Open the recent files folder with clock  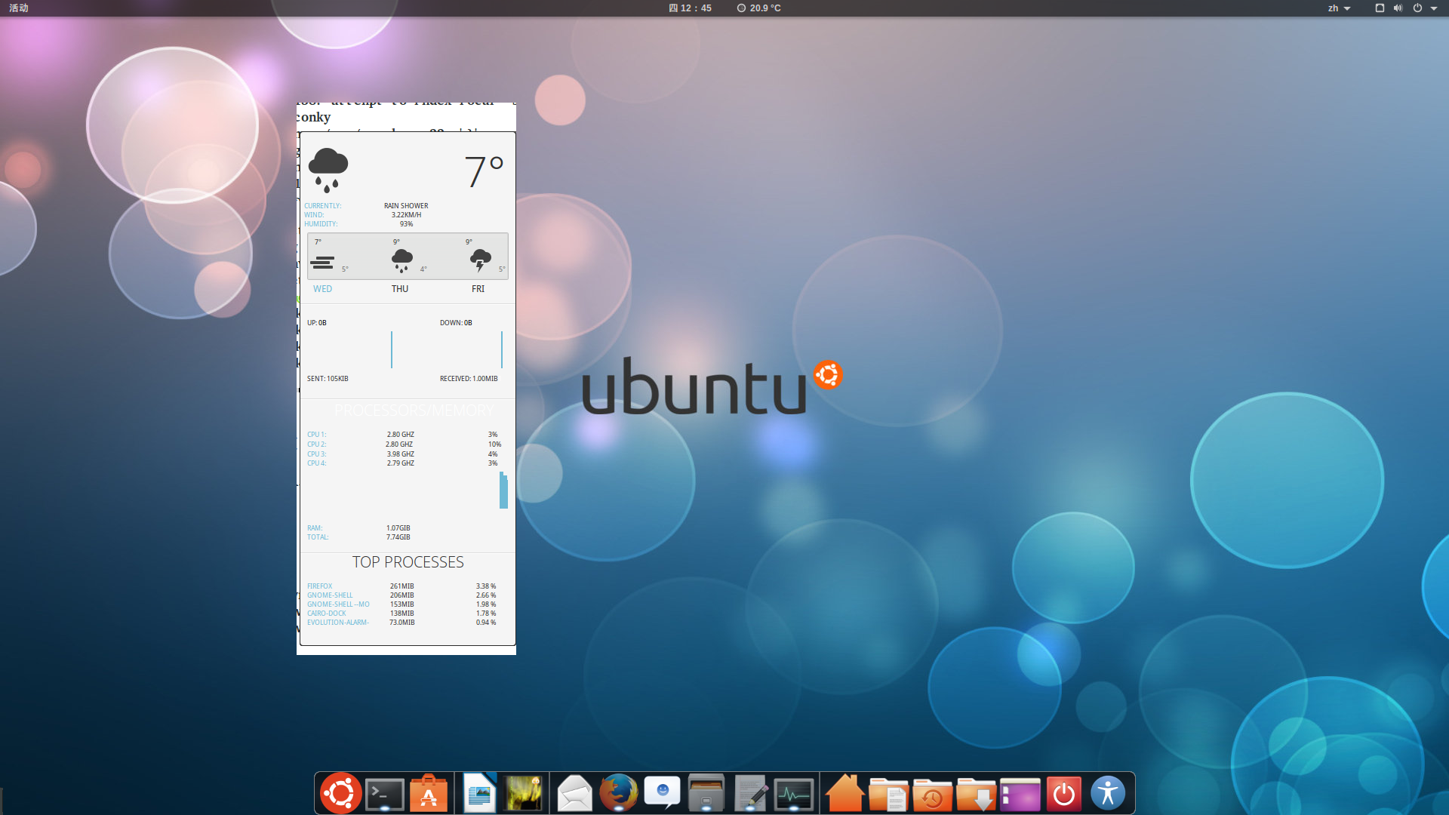(932, 794)
